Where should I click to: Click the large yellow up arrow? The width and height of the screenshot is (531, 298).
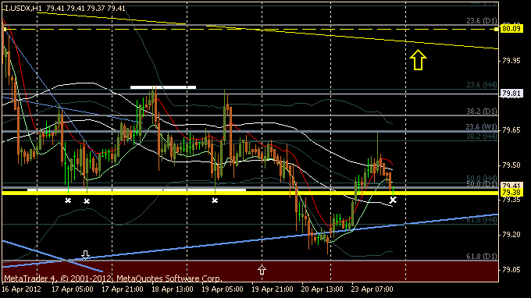point(418,60)
